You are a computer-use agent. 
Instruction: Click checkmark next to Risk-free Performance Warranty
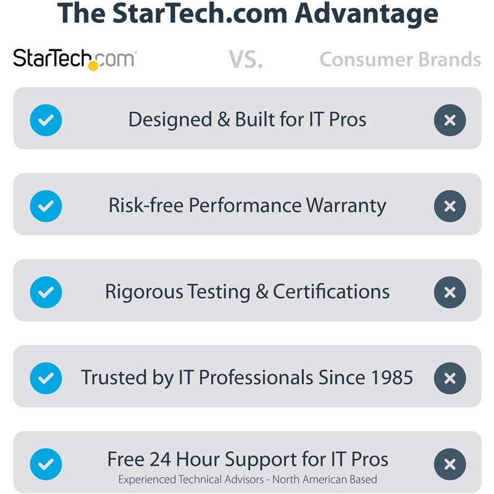46,206
